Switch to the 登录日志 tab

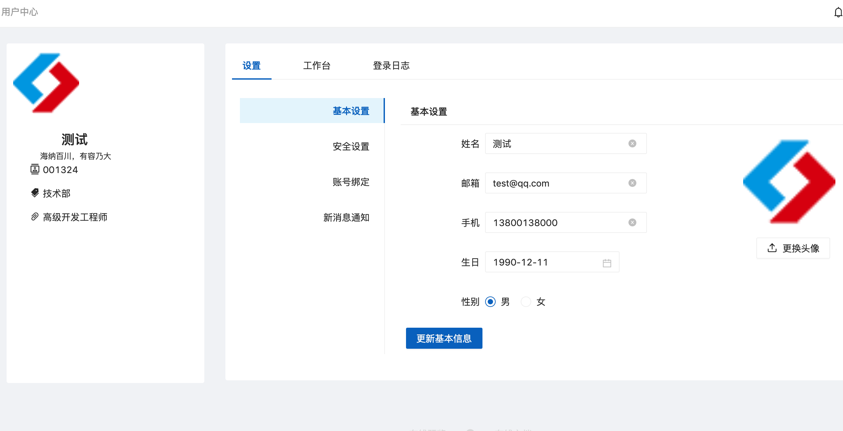(x=391, y=65)
